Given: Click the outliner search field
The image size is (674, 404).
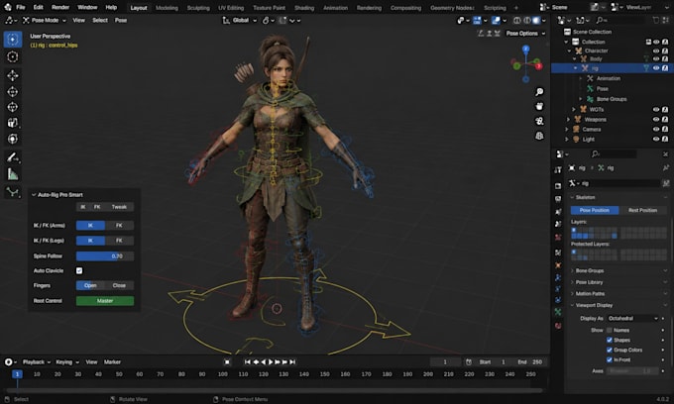Looking at the screenshot, I should pyautogui.click(x=621, y=20).
